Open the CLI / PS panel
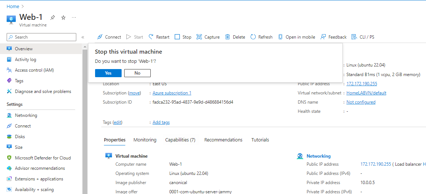Viewport: 426px width, 194px height. [363, 37]
